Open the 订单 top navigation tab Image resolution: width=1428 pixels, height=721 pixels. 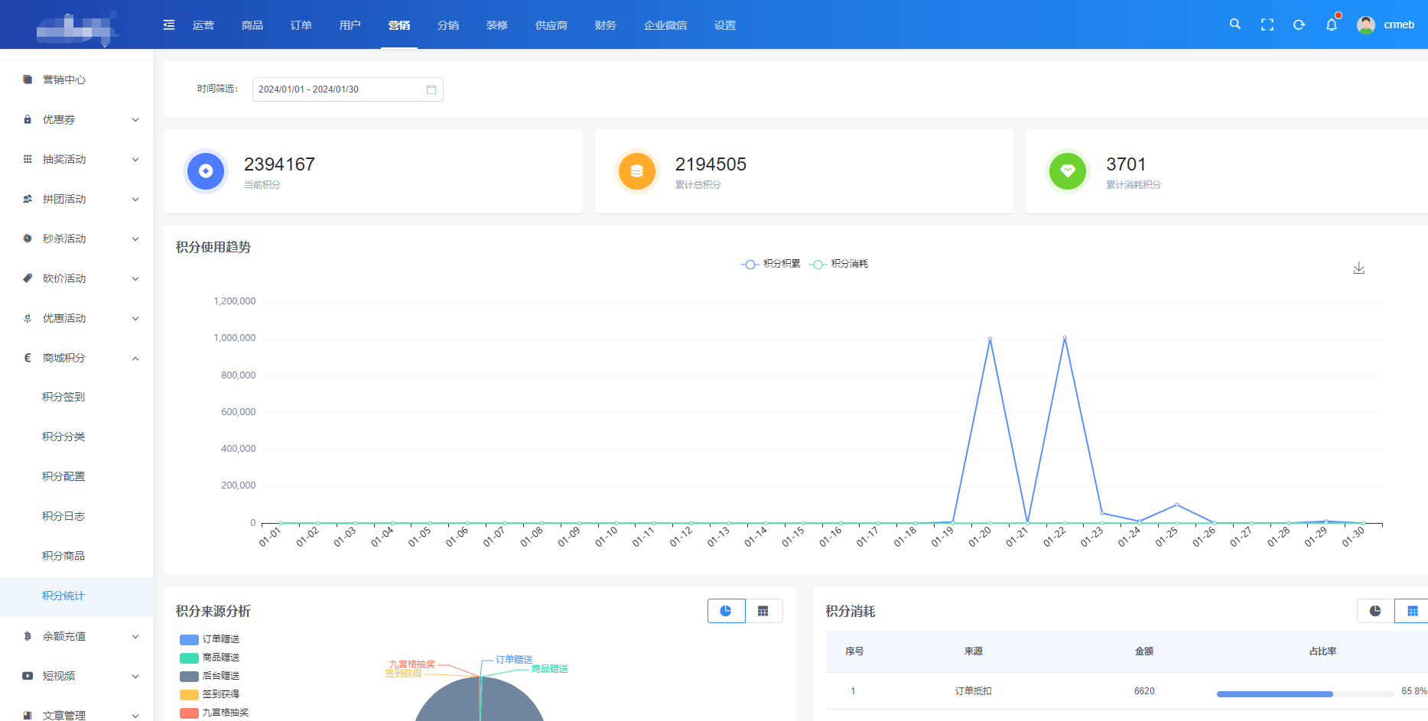point(301,25)
